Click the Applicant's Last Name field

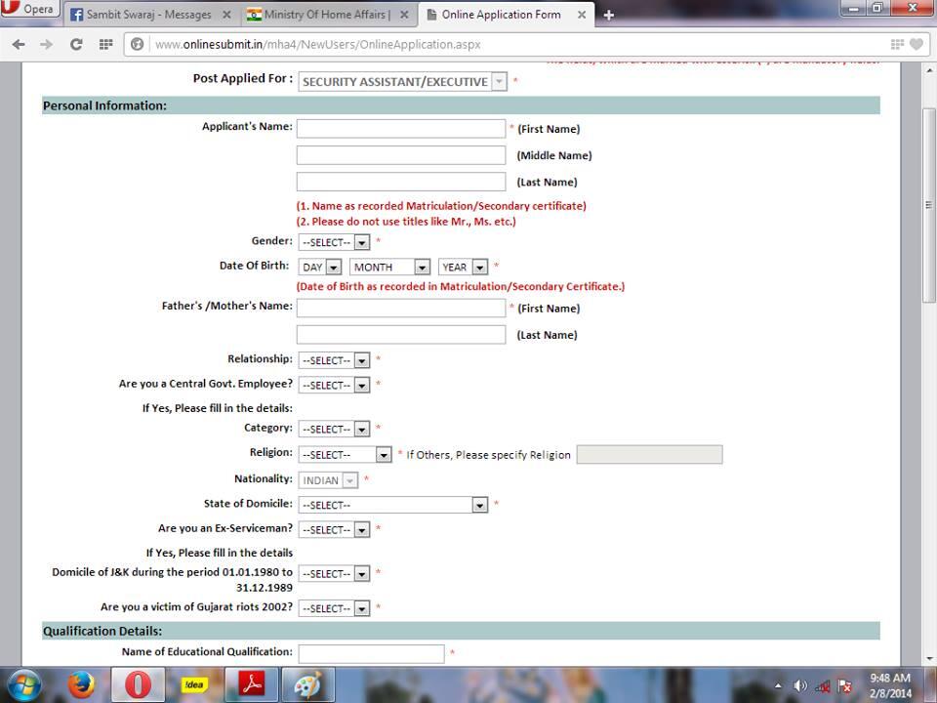401,182
